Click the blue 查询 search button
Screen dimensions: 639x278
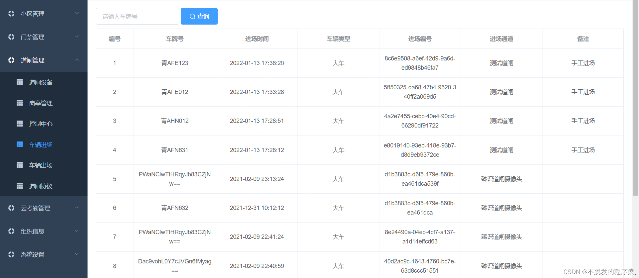(199, 16)
